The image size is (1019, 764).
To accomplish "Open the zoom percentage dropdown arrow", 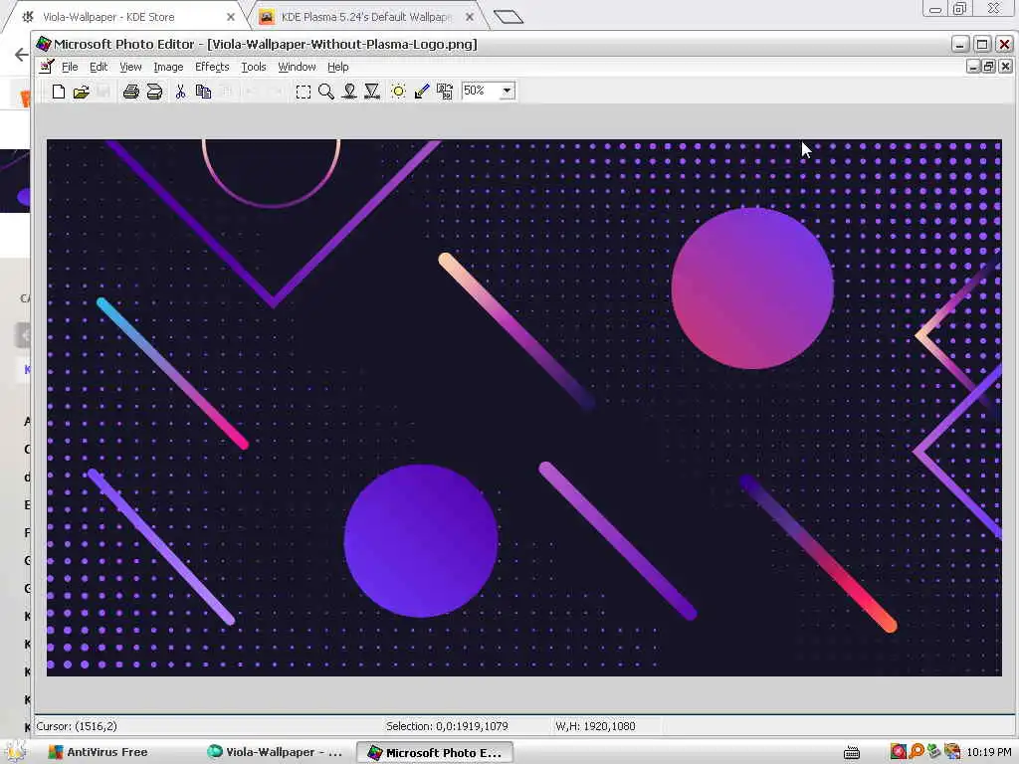I will pos(507,91).
